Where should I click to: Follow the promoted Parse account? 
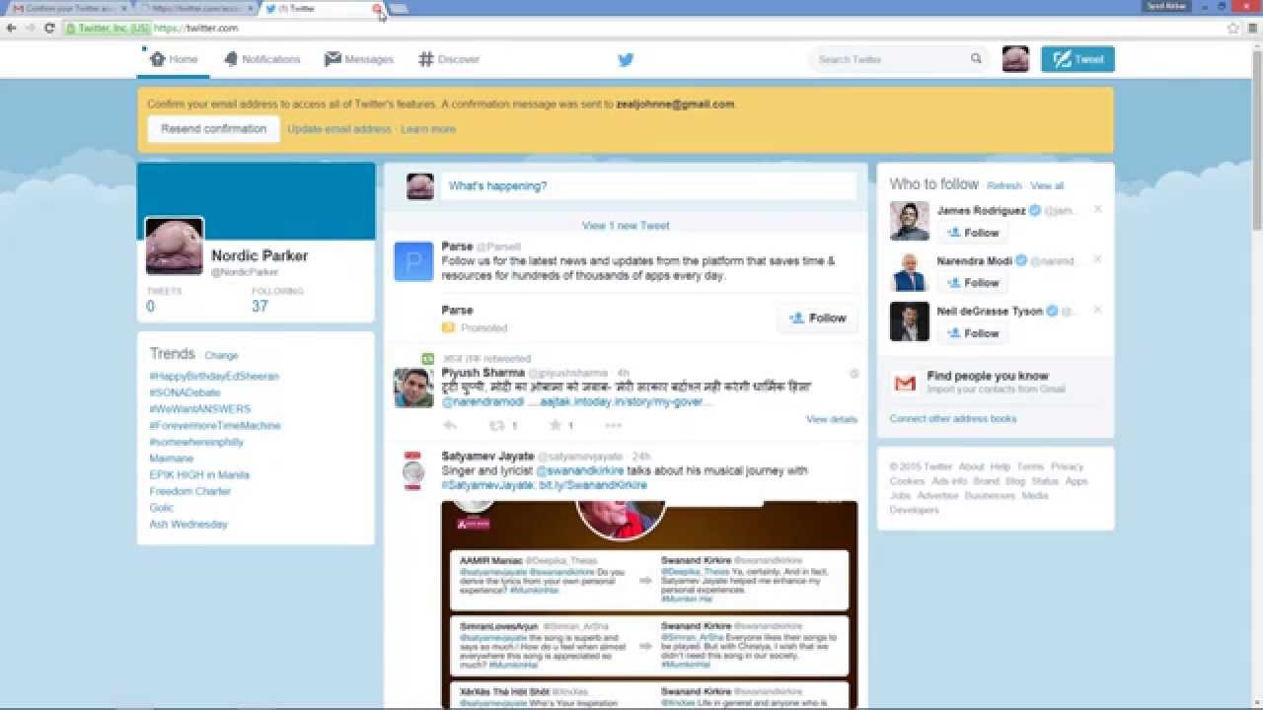tap(817, 318)
